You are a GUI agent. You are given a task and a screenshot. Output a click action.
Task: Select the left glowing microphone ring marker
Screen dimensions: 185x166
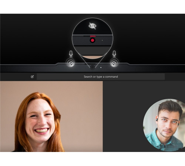(x=70, y=63)
